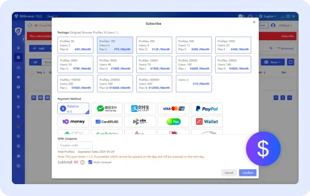Choose WeChat Pay payment option
Screen dimensions: 310x196
tap(107, 108)
